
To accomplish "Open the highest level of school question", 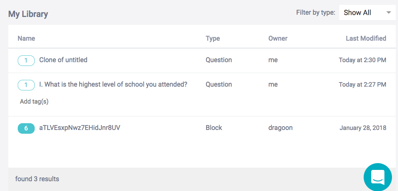I will (113, 85).
